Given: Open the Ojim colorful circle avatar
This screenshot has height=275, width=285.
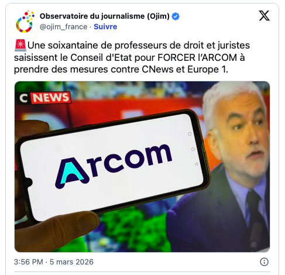Looking at the screenshot, I should (25, 22).
